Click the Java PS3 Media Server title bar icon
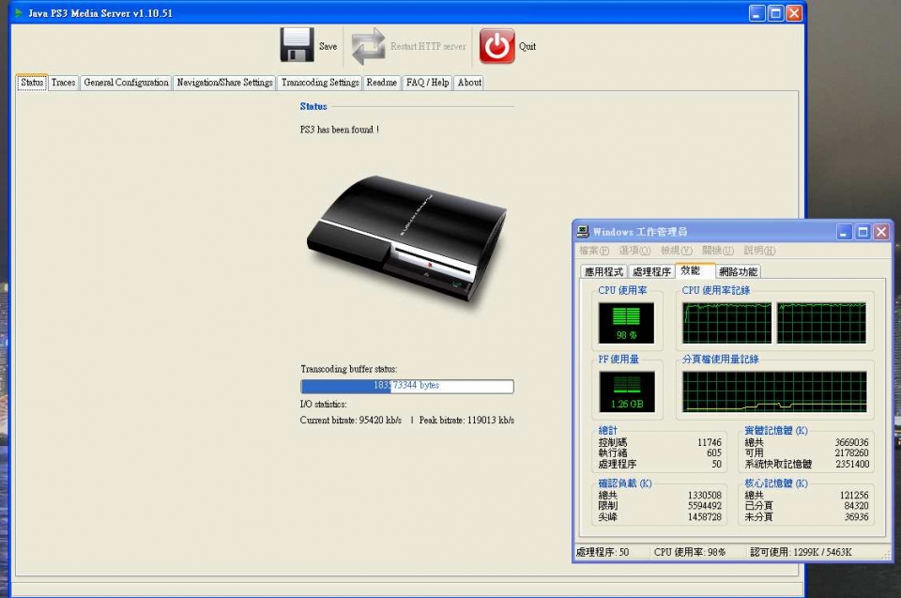This screenshot has height=598, width=901. coord(17,13)
